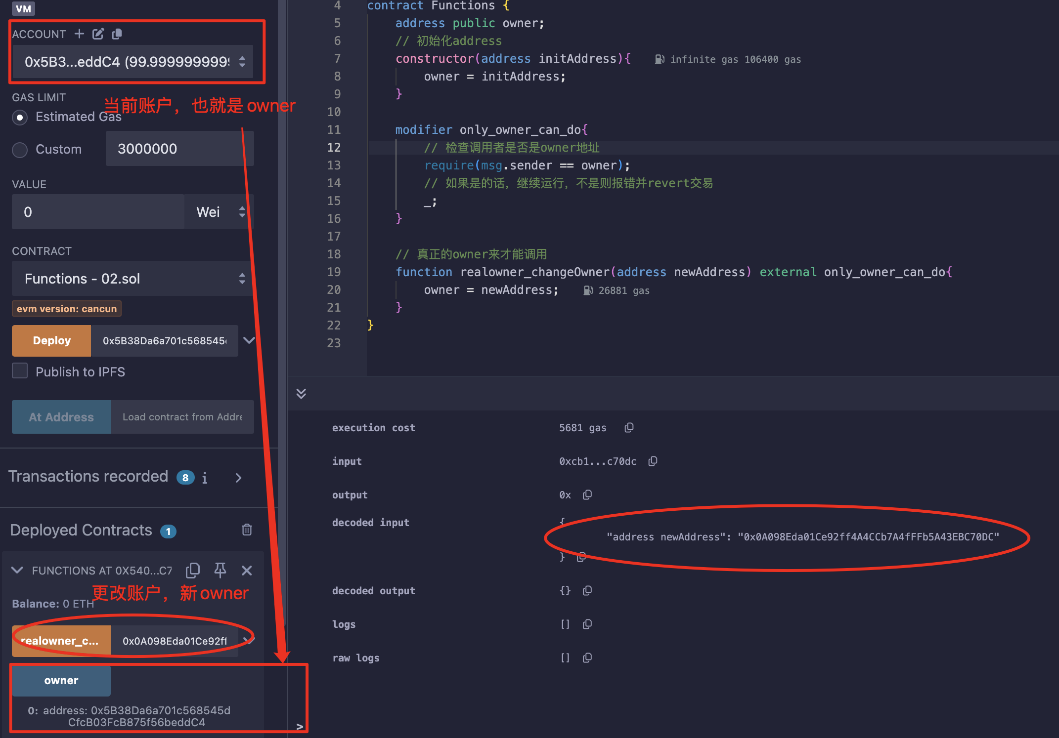Viewport: 1059px width, 738px height.
Task: Copy the deployed contract address icon
Action: pyautogui.click(x=193, y=571)
